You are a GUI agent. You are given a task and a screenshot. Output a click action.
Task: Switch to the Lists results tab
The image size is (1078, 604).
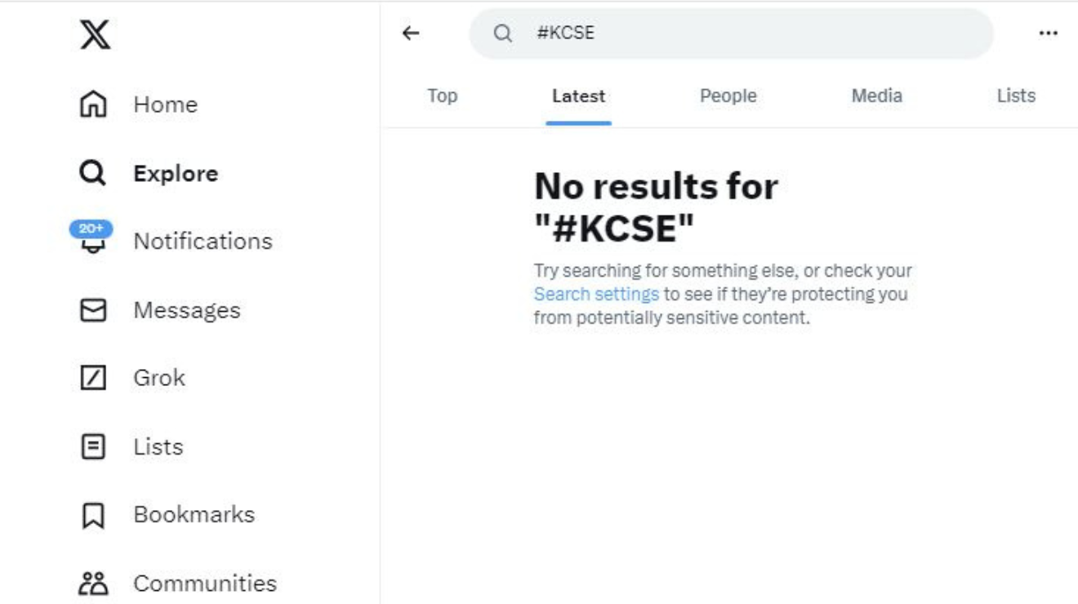[x=1016, y=95]
